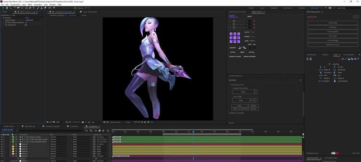361x162 pixels.
Task: Open the Window menu
Action: pos(52,4)
